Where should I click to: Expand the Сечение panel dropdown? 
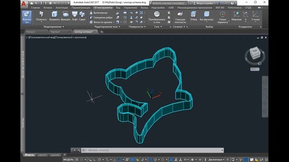pos(179,27)
